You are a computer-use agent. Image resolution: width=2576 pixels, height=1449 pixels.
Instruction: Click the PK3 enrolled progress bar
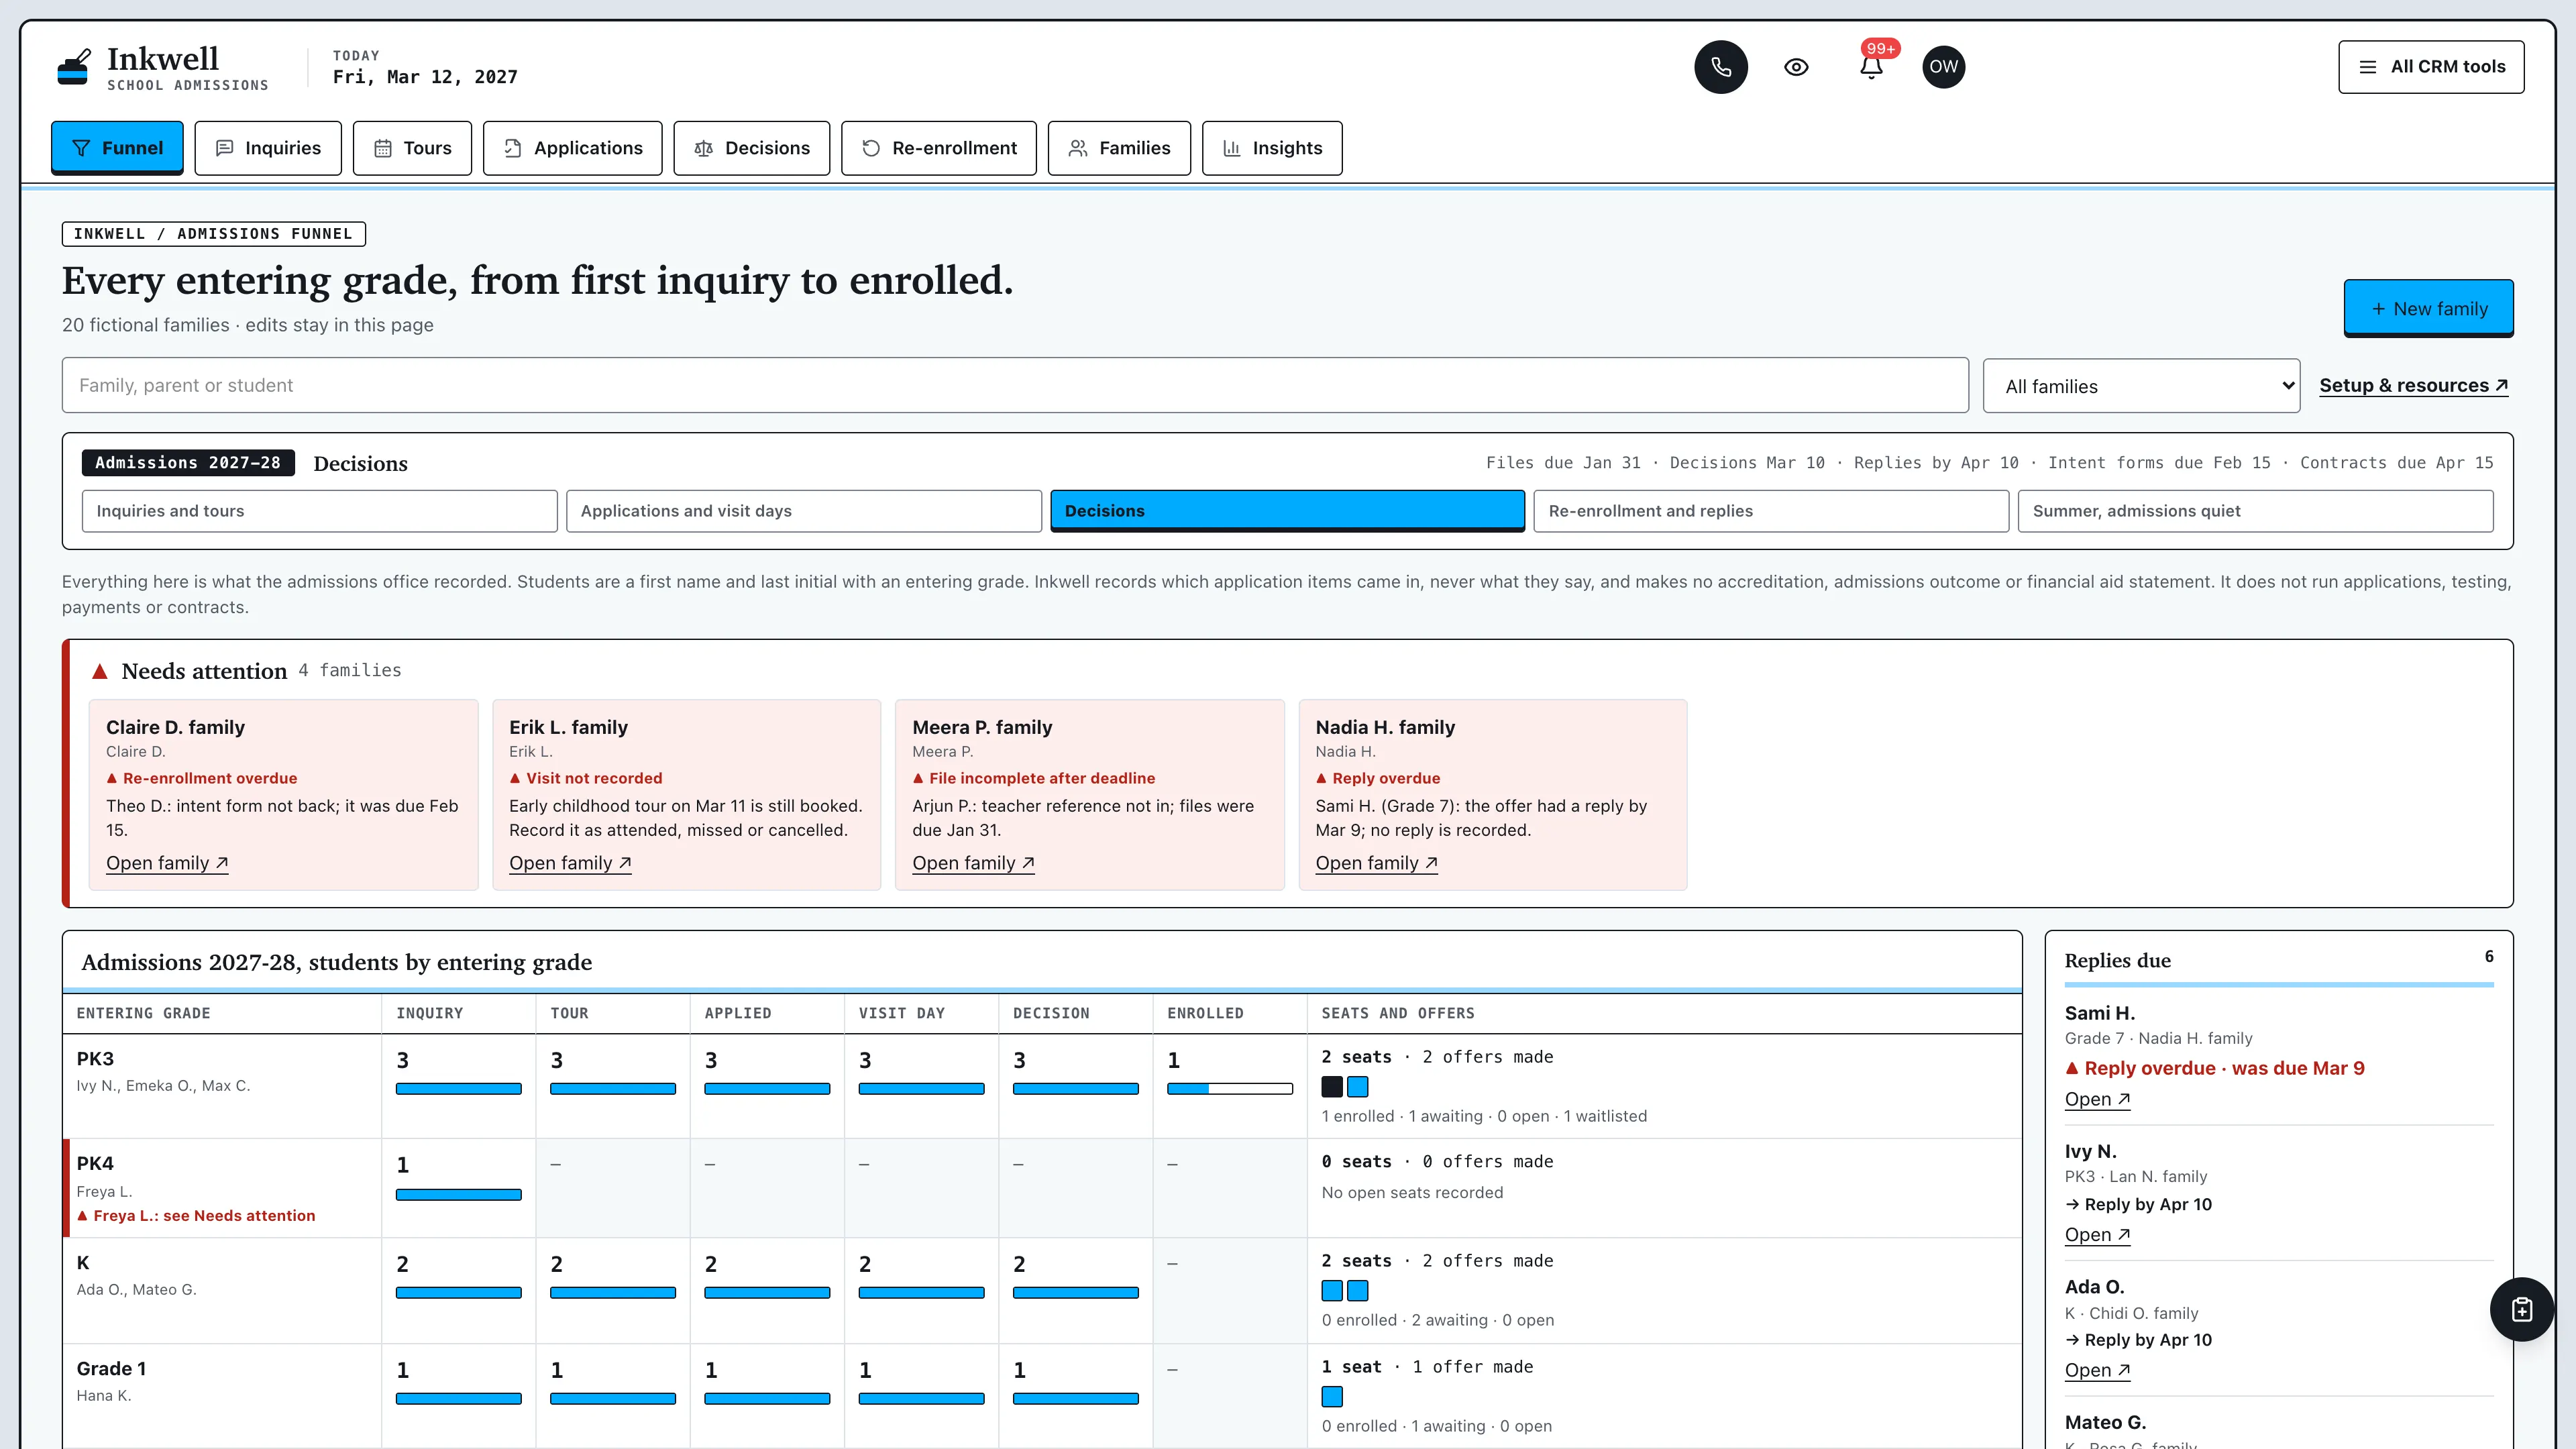click(1230, 1089)
